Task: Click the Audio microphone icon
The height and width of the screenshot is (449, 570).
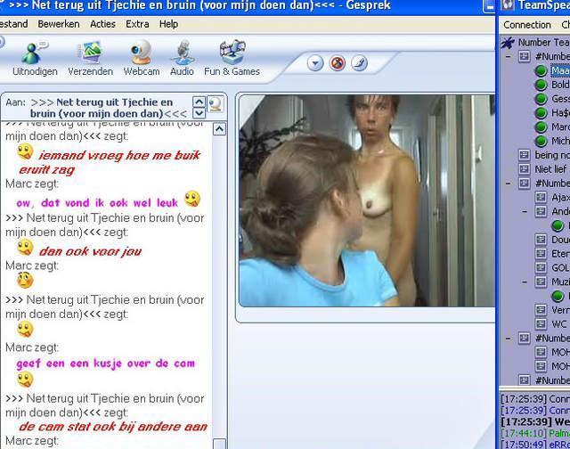Action: (182, 59)
